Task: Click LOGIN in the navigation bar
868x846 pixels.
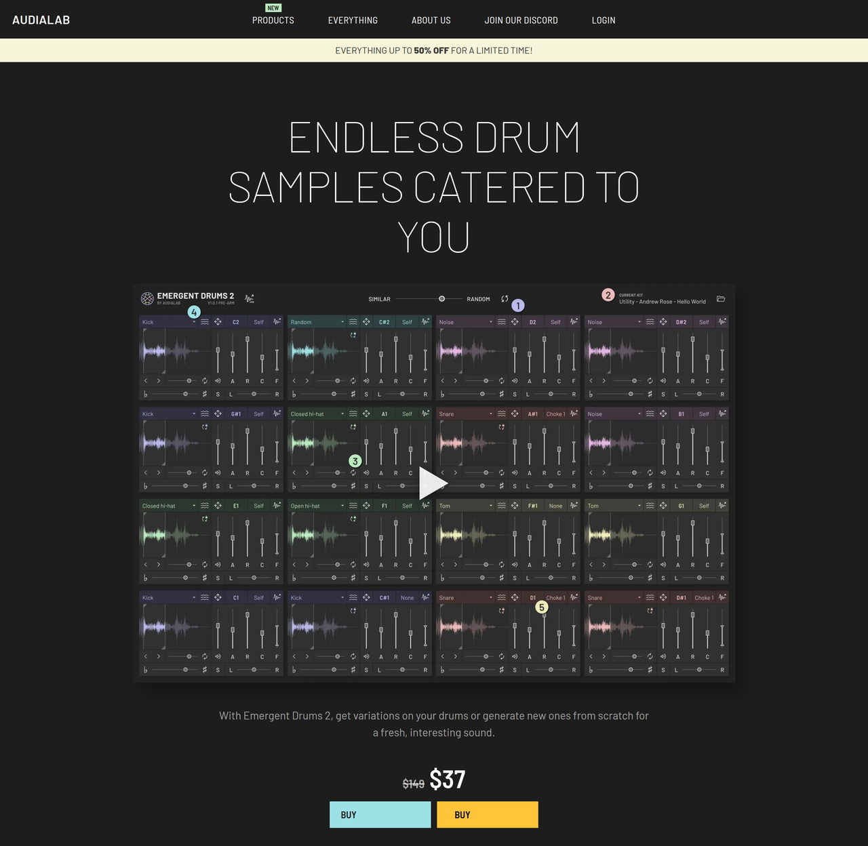Action: (604, 20)
